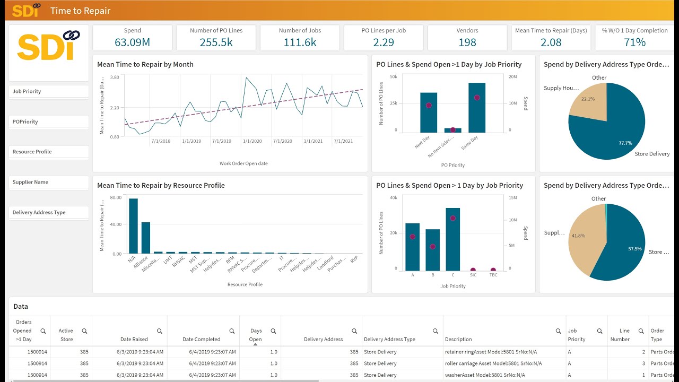
Task: Select the Spend 63.09M KPI
Action: pyautogui.click(x=133, y=38)
